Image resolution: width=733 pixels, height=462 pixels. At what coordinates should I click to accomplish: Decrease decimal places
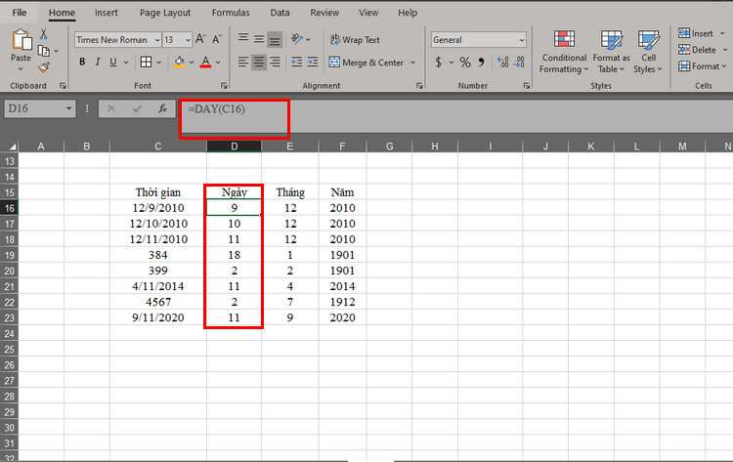pyautogui.click(x=519, y=62)
